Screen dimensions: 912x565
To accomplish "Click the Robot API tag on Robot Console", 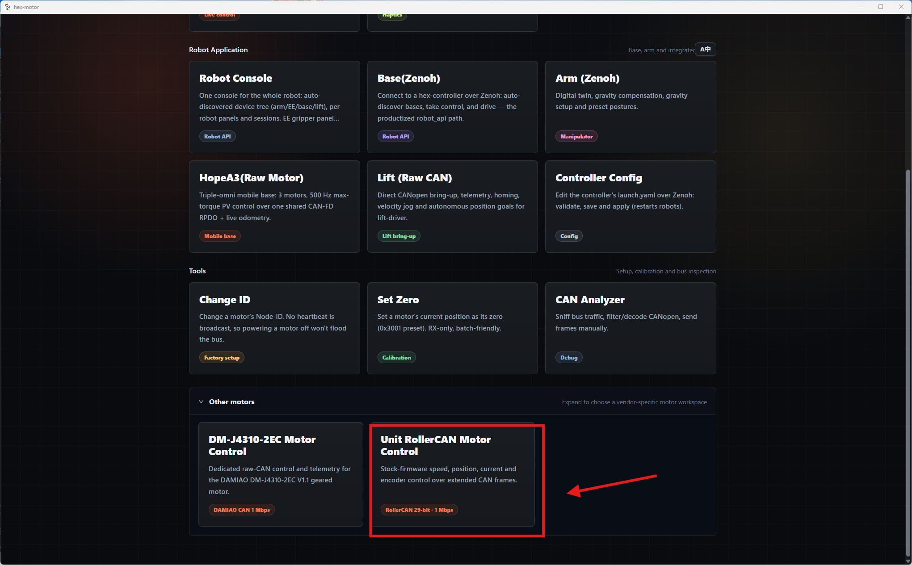I will click(218, 137).
